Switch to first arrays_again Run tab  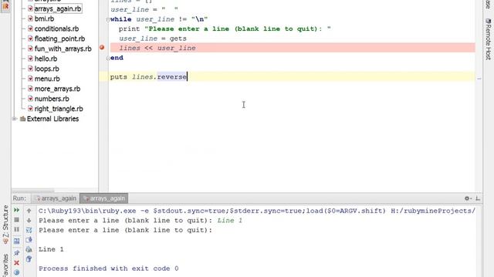click(56, 199)
